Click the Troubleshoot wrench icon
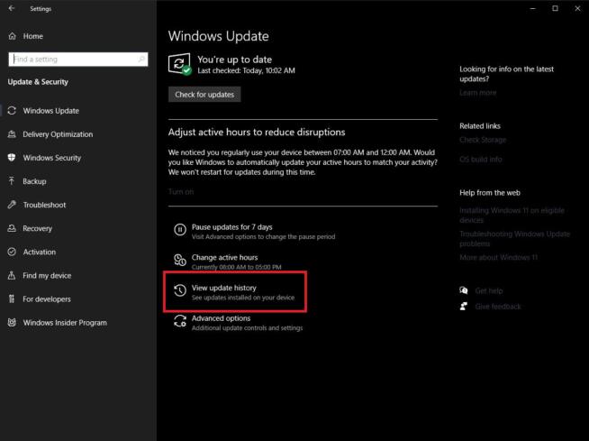The width and height of the screenshot is (589, 441). point(12,205)
